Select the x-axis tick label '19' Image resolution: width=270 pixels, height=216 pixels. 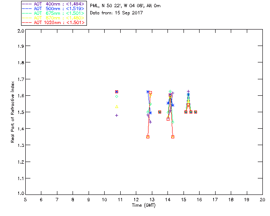click(x=247, y=200)
